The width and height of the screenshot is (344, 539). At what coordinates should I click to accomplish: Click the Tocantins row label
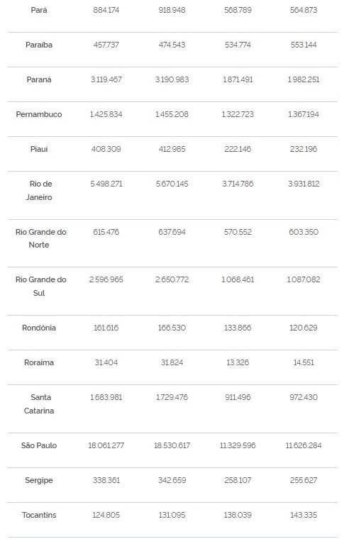39,516
